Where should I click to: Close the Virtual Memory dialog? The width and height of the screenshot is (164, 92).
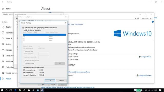coord(66,23)
